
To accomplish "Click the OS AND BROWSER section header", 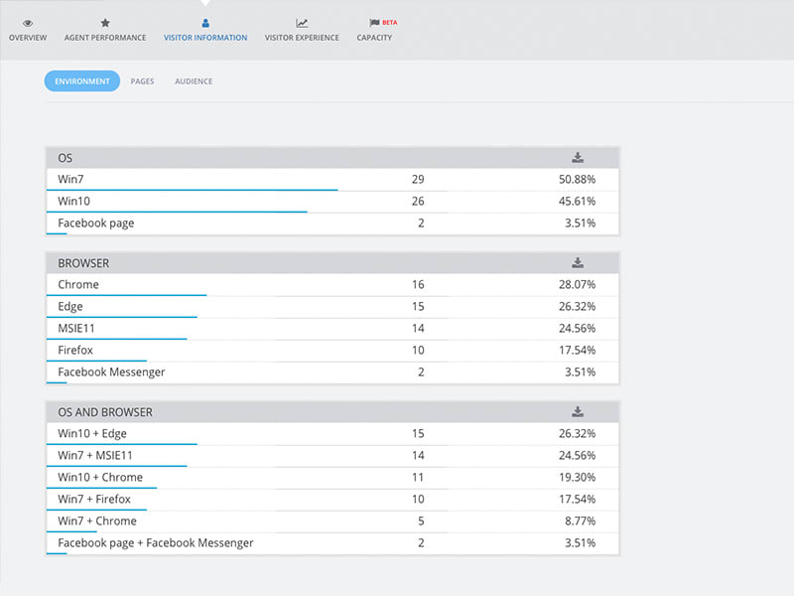I will [332, 412].
